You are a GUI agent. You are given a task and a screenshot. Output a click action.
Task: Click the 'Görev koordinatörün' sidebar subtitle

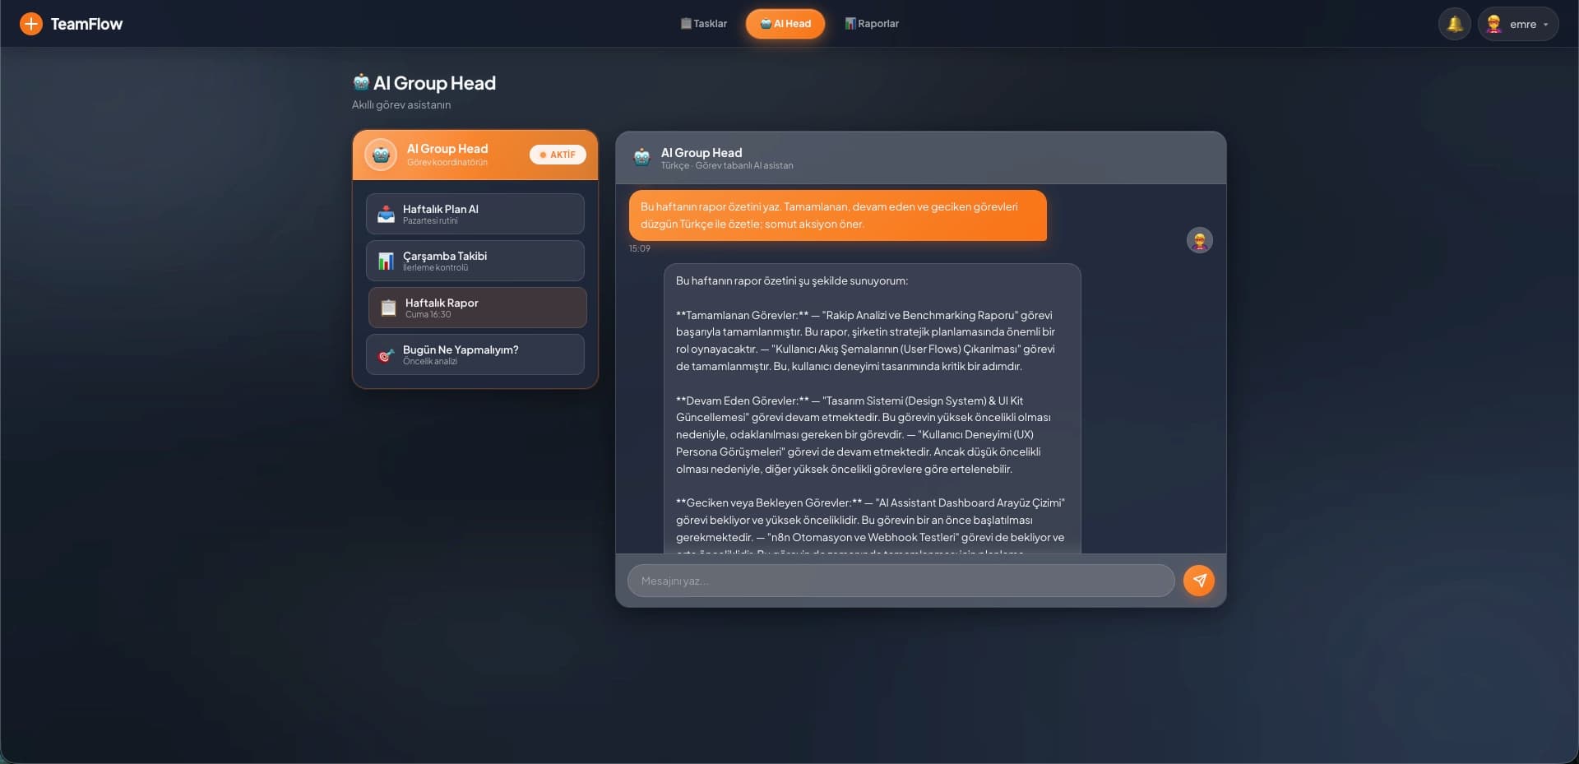[447, 162]
